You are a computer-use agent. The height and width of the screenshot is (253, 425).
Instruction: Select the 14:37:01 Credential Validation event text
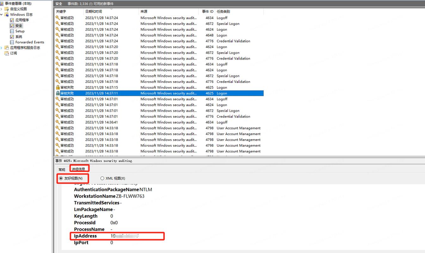click(233, 116)
